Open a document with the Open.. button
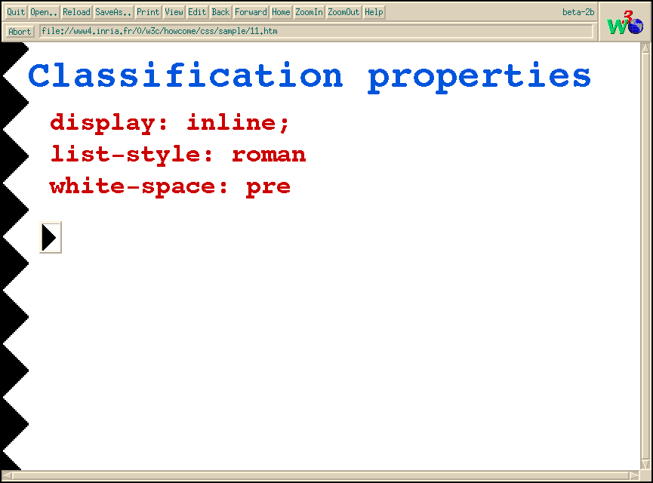Image resolution: width=653 pixels, height=483 pixels. pos(44,12)
